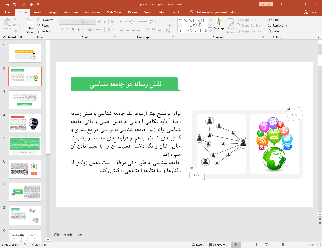The image size is (322, 248).
Task: Toggle Strikethrough formatting
Action: pyautogui.click(x=84, y=29)
